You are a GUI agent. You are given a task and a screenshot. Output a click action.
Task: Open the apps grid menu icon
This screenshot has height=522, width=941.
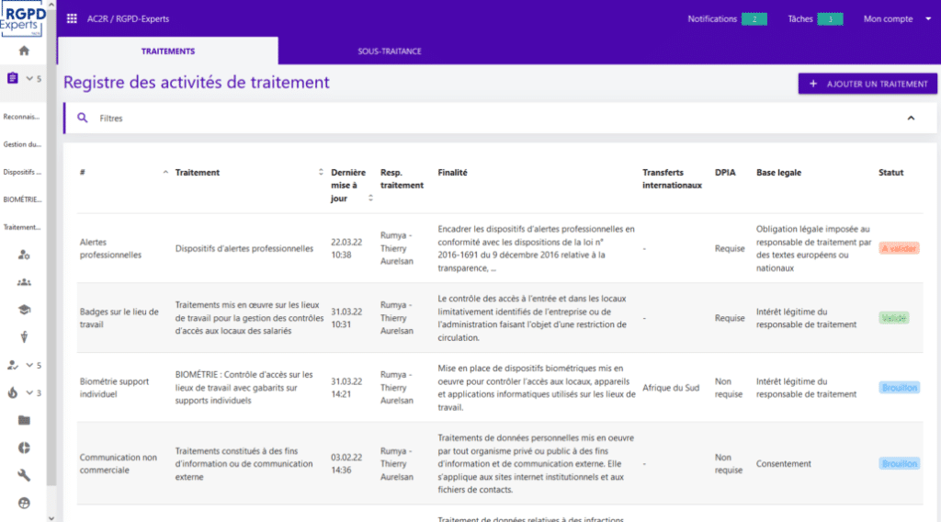[x=72, y=18]
